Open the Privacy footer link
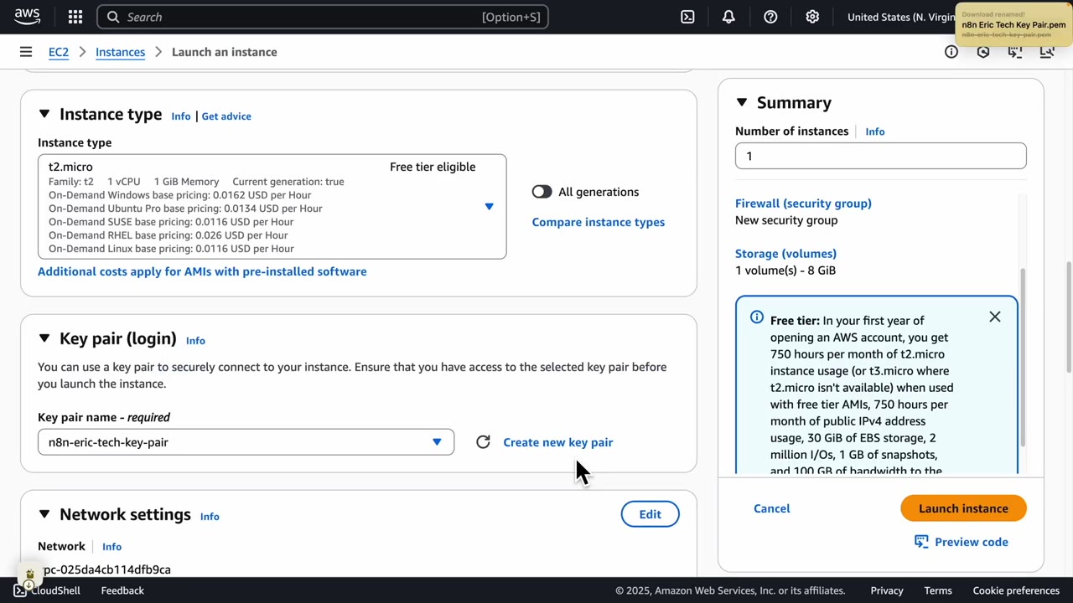1073x603 pixels. (x=887, y=590)
